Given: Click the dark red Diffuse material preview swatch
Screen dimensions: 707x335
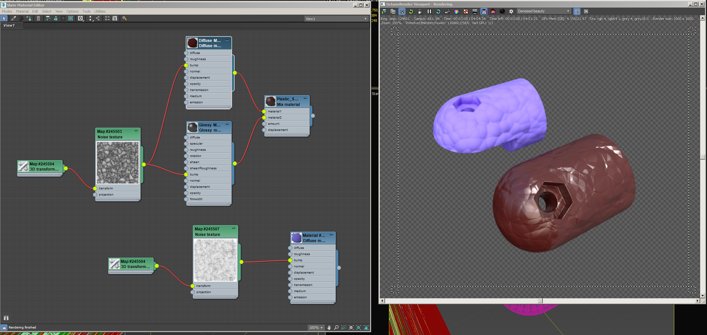Looking at the screenshot, I should (193, 43).
